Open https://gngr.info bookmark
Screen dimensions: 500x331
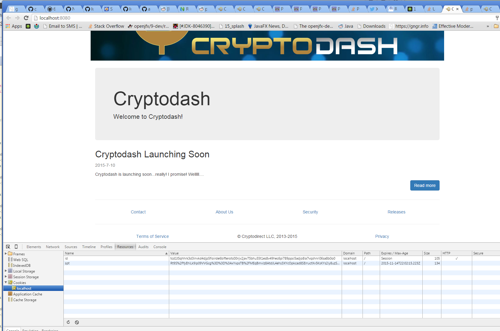point(409,26)
